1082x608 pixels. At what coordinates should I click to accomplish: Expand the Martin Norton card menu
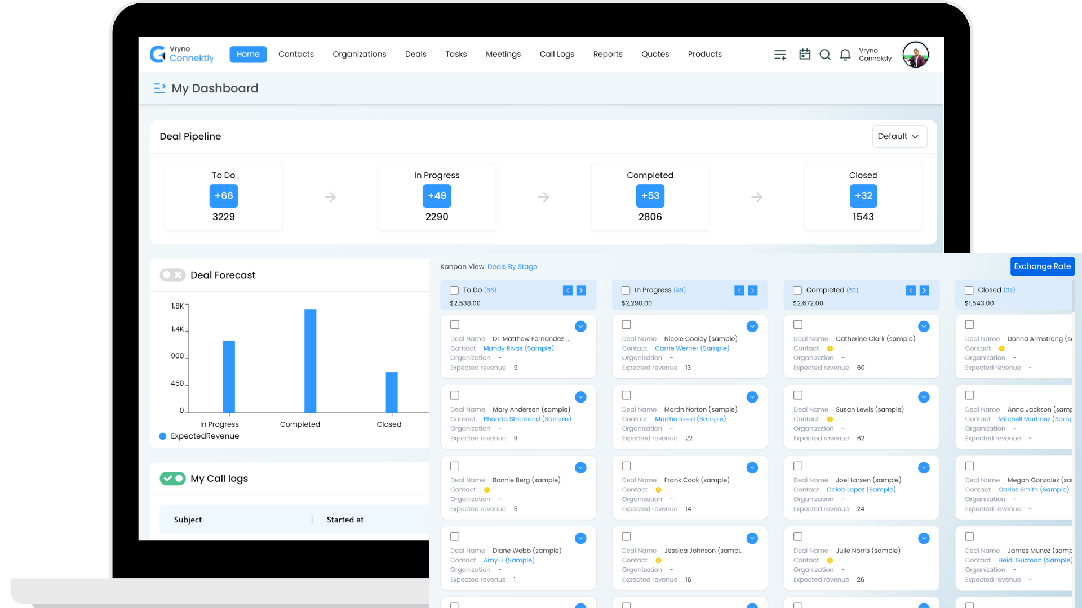click(x=752, y=397)
